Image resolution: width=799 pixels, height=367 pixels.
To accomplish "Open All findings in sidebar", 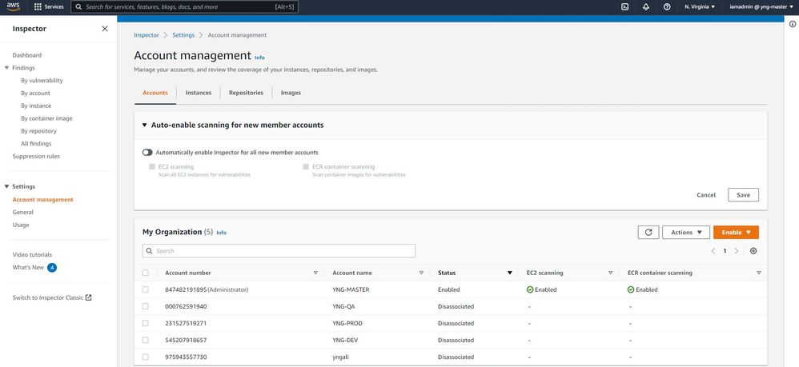I will tap(36, 144).
